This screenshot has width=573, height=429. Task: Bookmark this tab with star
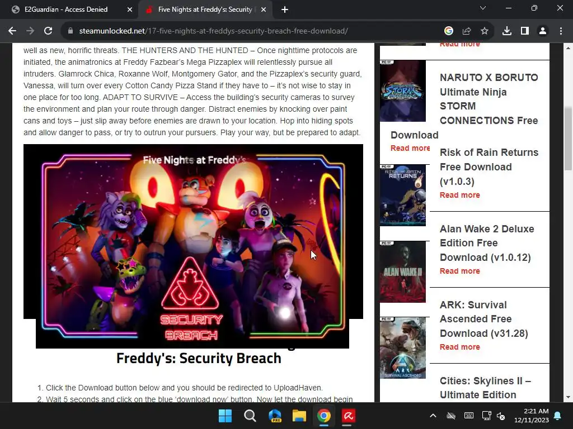(x=485, y=31)
